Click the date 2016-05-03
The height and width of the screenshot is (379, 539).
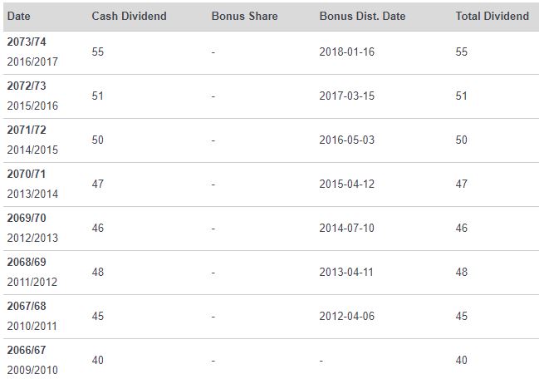[x=346, y=140]
